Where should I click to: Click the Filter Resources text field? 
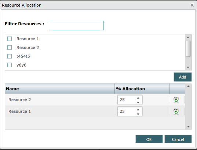pos(76,26)
